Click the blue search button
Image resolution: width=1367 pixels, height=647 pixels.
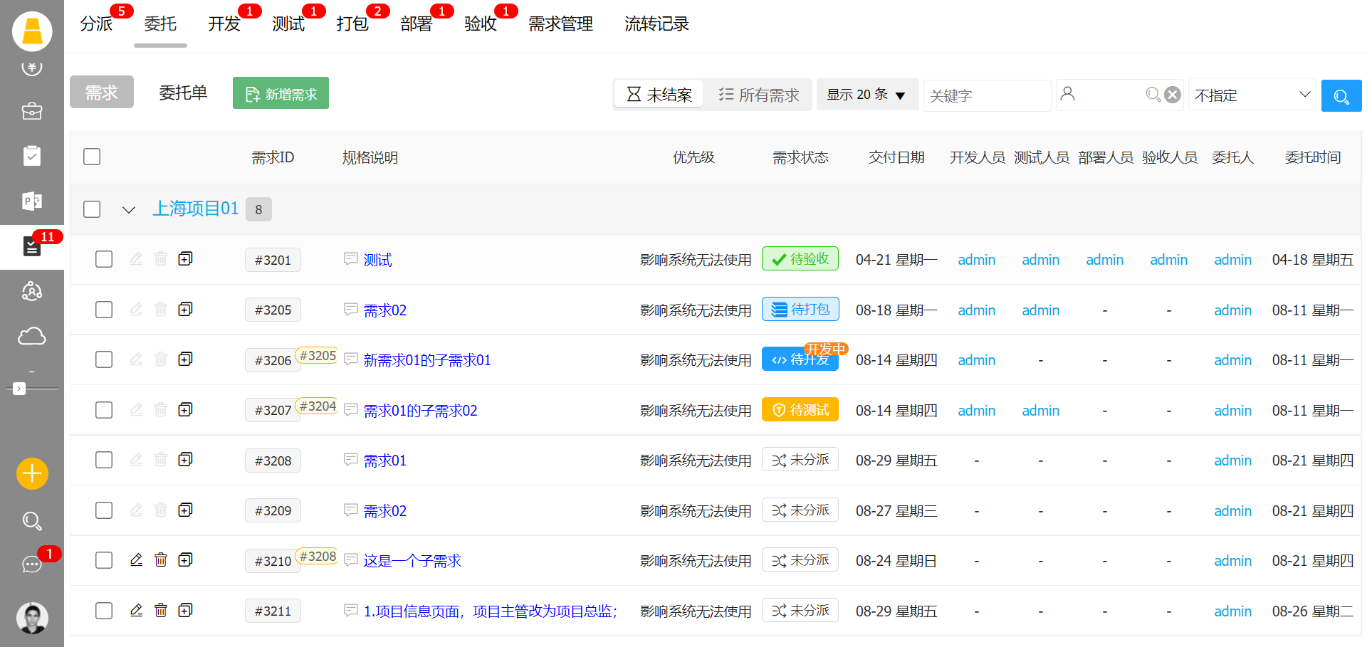pyautogui.click(x=1341, y=95)
